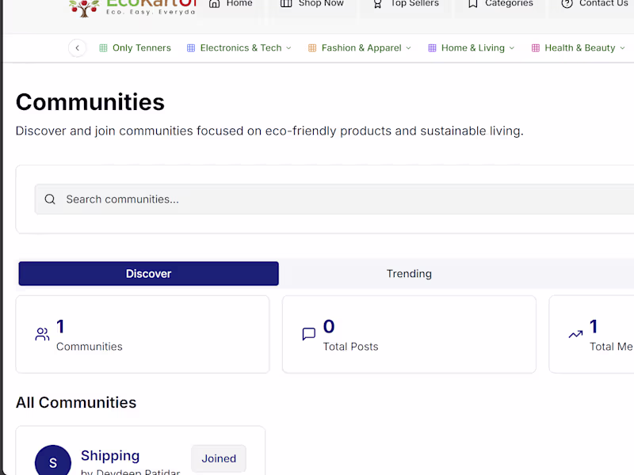The height and width of the screenshot is (475, 634).
Task: Click the Total Posts stat card
Action: coord(409,335)
